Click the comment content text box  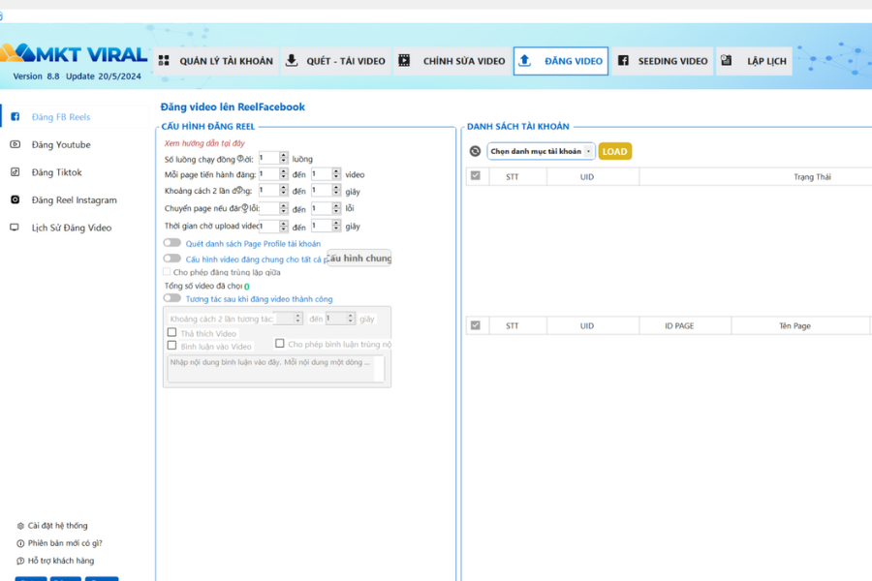pos(275,368)
